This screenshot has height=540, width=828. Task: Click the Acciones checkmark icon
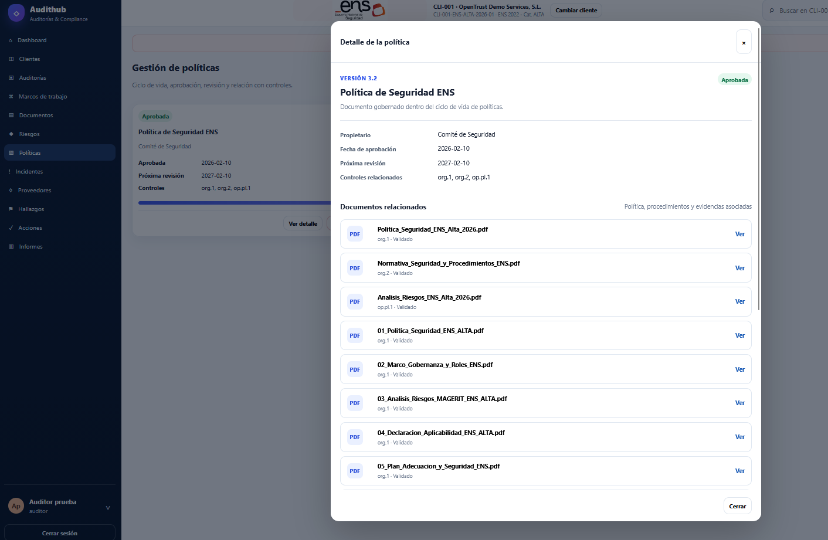coord(11,228)
